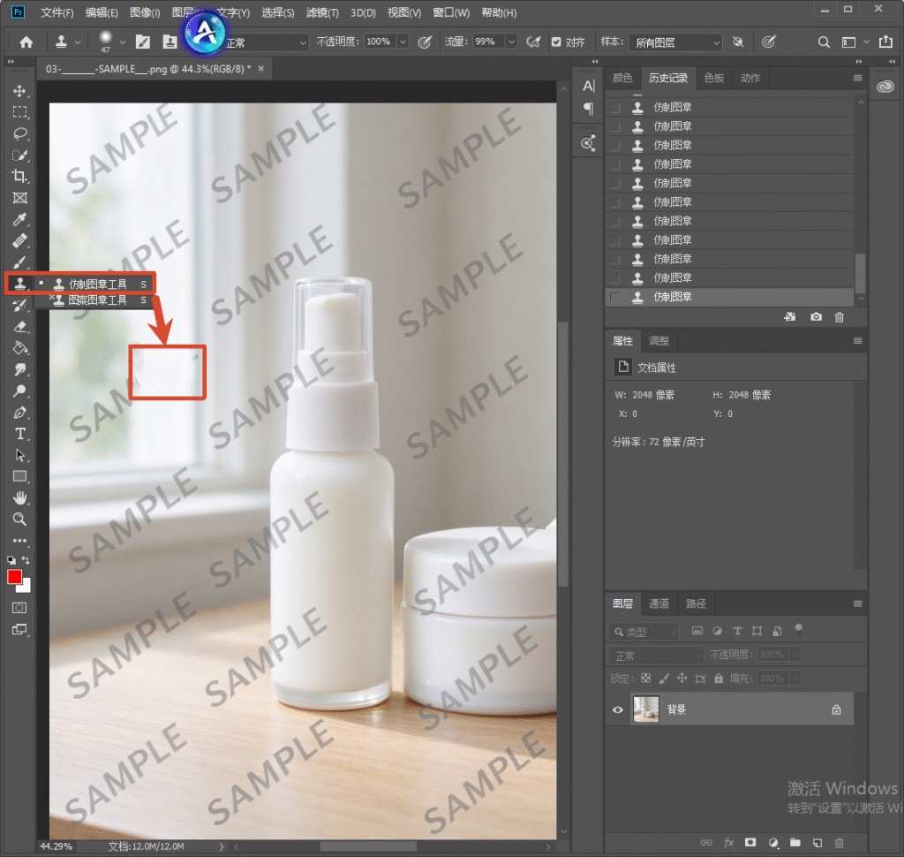The height and width of the screenshot is (857, 904).
Task: Open the 流量 flow dropdown arrow
Action: click(511, 42)
